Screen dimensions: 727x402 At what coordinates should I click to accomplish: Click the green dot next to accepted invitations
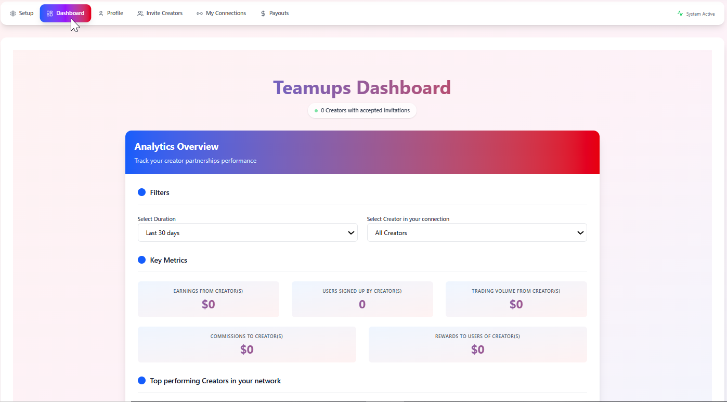point(316,110)
